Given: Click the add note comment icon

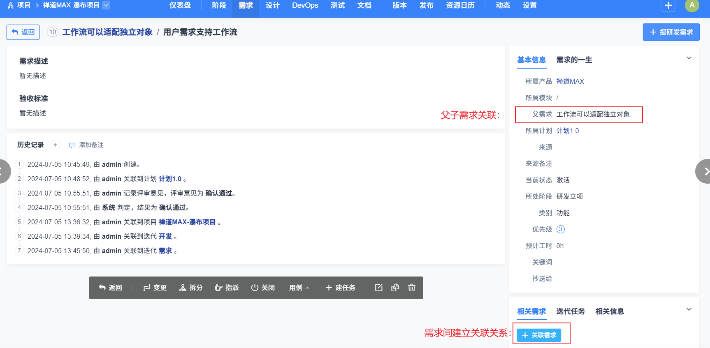Looking at the screenshot, I should (72, 145).
